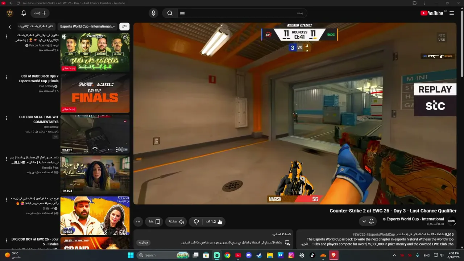This screenshot has width=464, height=261.
Task: Switch the ENG input language indicator
Action: pyautogui.click(x=427, y=255)
